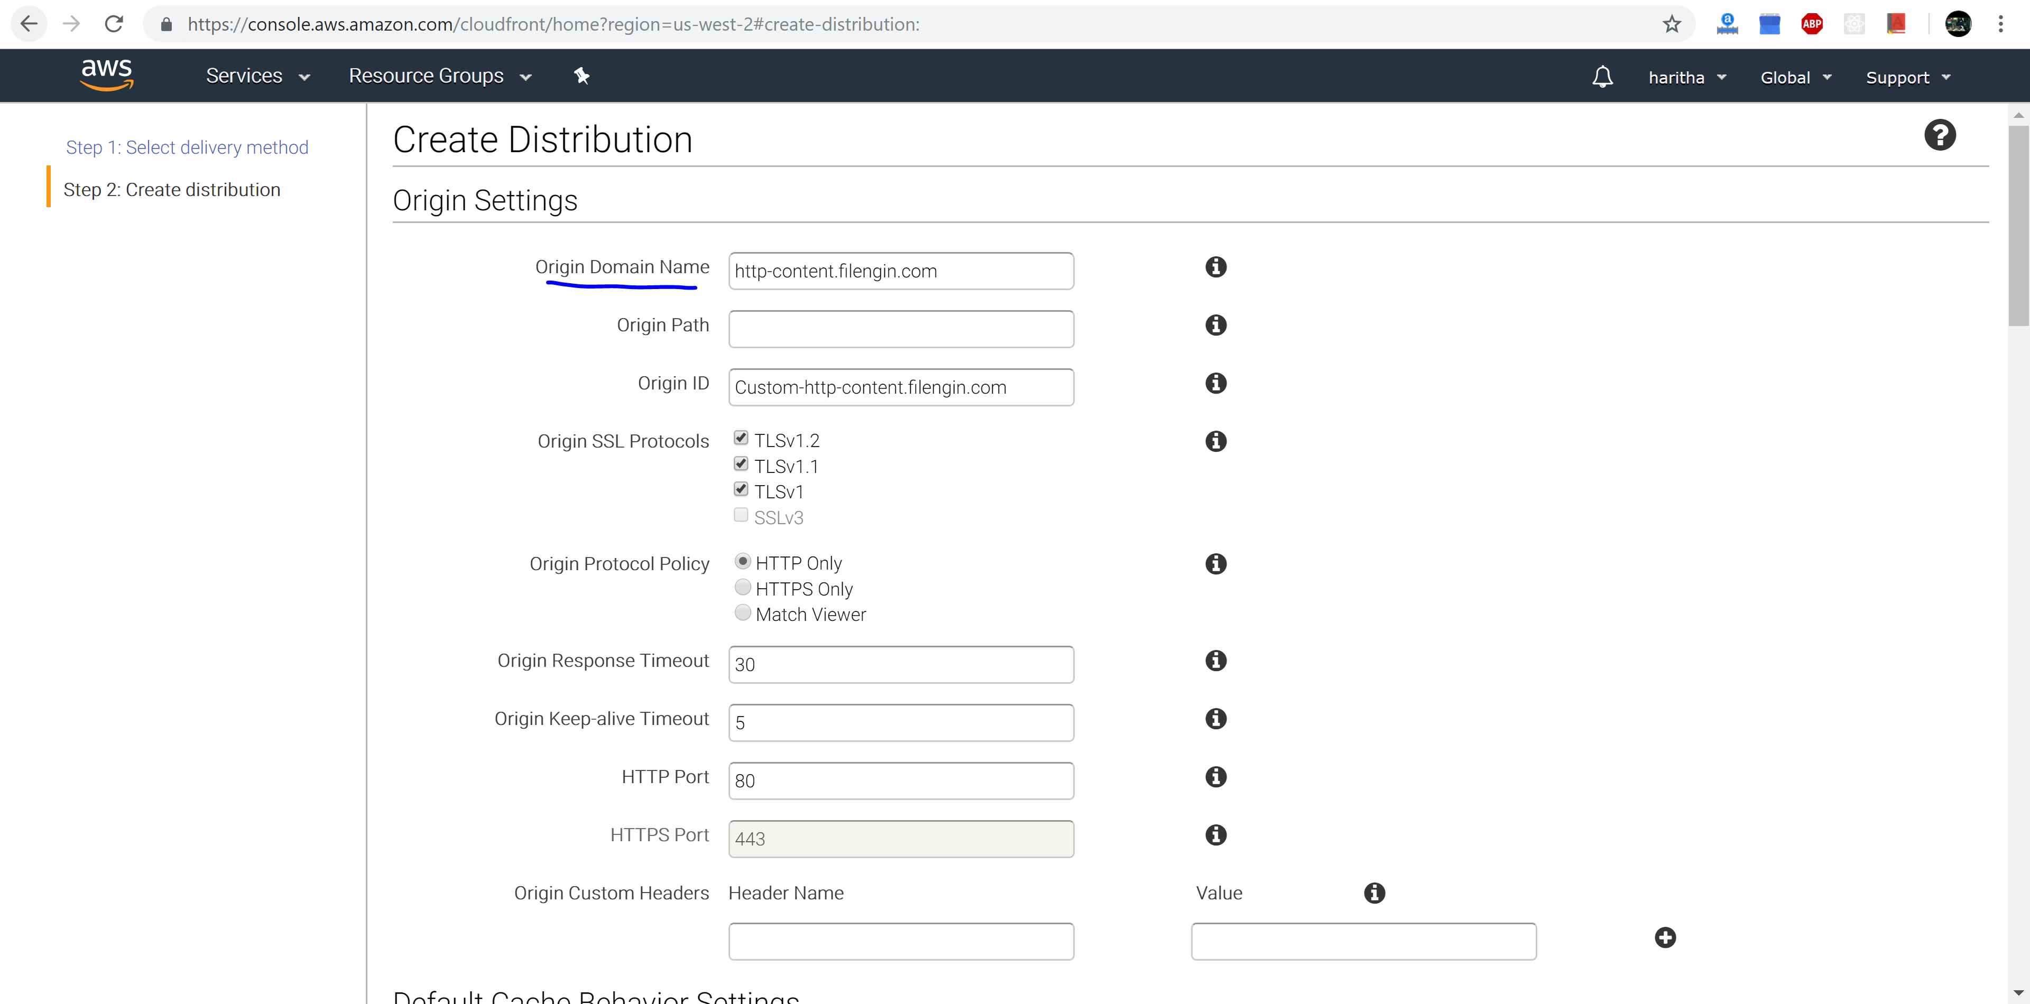Go back with browser back arrow
This screenshot has width=2030, height=1004.
point(29,24)
